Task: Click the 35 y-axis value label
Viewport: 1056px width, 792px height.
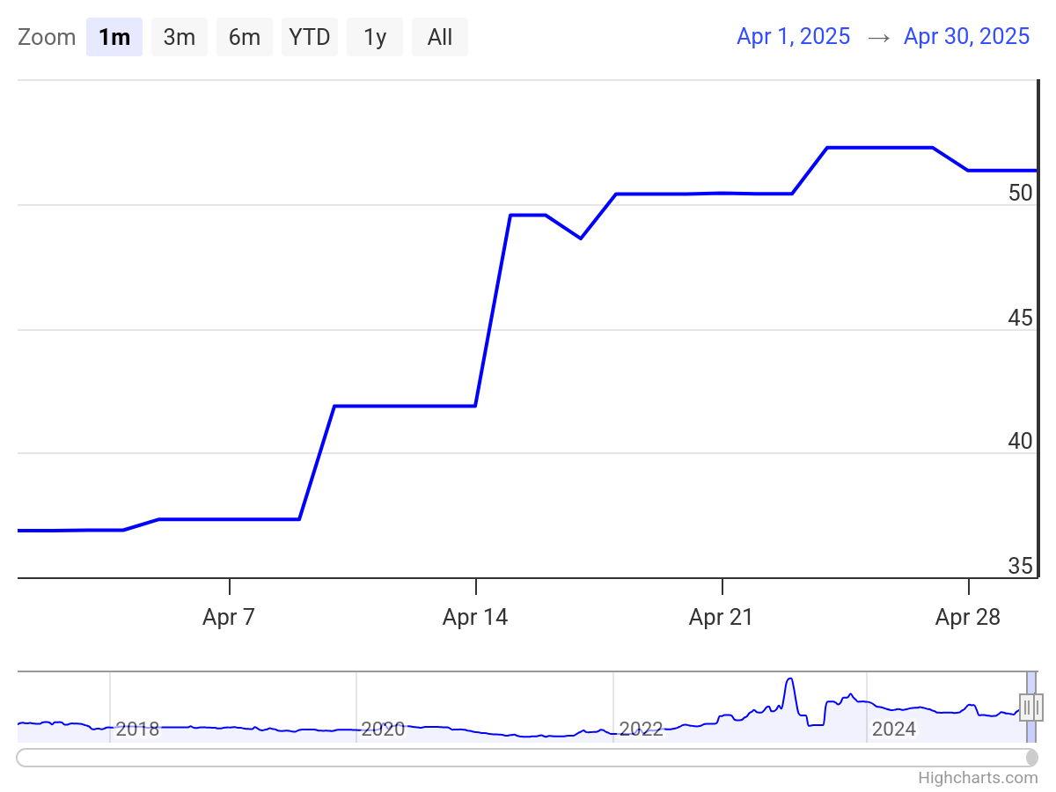Action: (x=1021, y=566)
